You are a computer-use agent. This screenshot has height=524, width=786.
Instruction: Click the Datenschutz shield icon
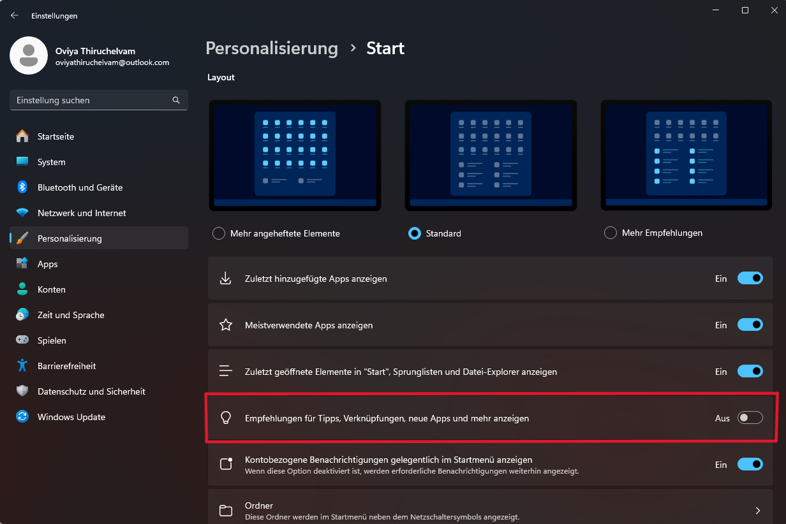point(22,391)
